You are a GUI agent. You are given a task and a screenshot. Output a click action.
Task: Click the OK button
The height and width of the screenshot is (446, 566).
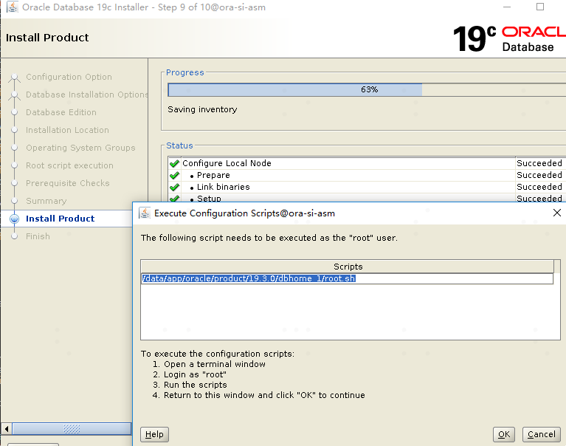click(504, 434)
